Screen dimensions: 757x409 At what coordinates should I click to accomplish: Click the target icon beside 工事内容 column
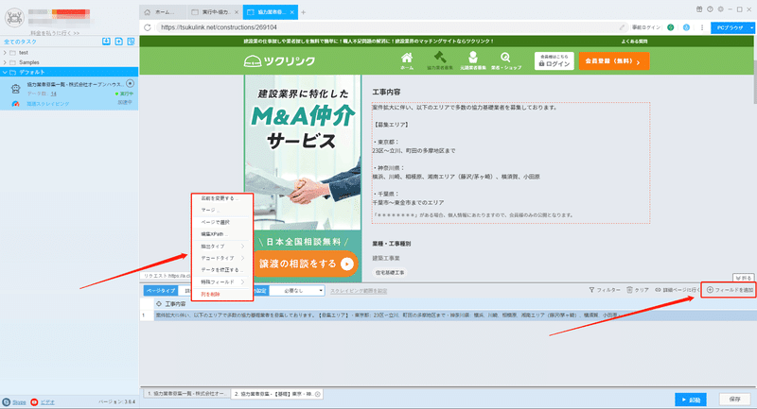(x=159, y=304)
